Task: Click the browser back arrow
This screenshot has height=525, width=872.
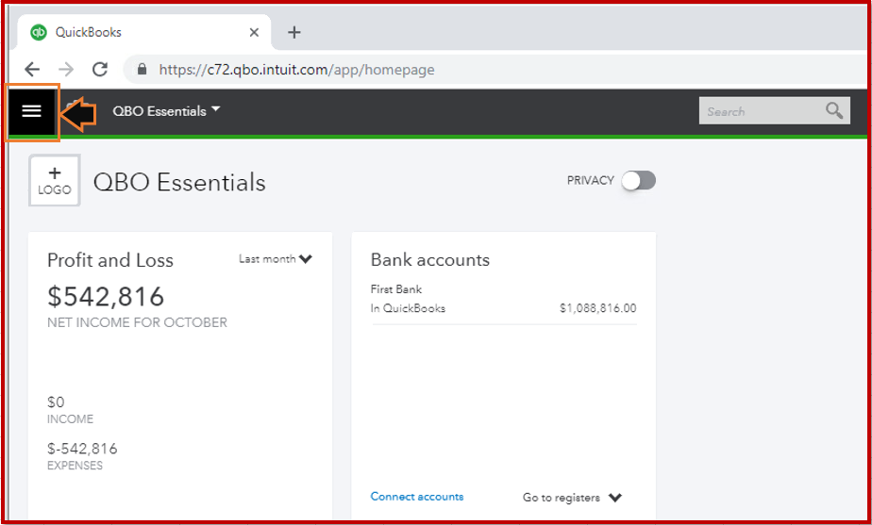Action: point(32,69)
